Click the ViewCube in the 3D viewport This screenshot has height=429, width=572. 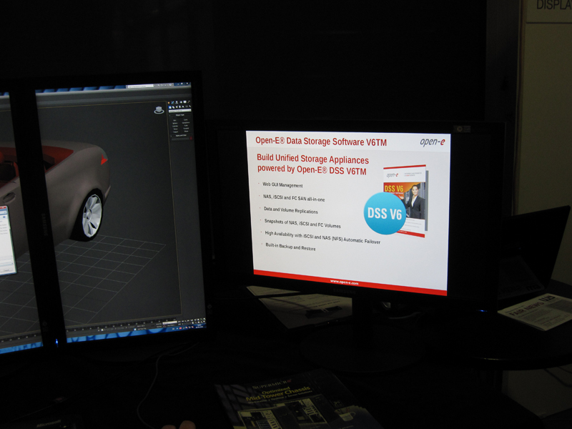159,110
